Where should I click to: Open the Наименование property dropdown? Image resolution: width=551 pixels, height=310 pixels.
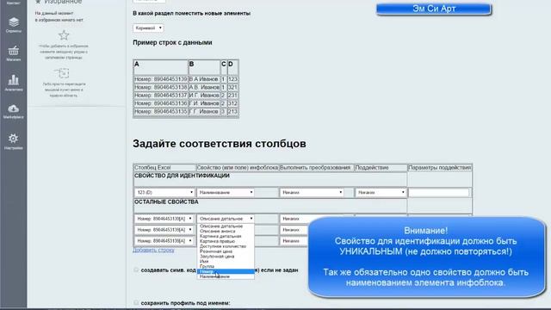click(226, 192)
